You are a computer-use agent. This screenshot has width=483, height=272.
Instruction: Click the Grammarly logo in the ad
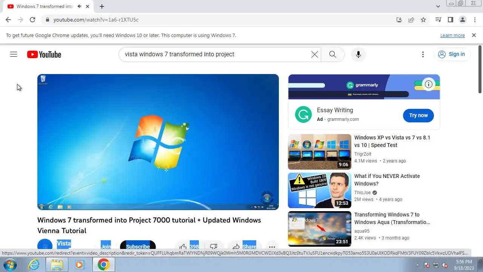[x=303, y=114]
